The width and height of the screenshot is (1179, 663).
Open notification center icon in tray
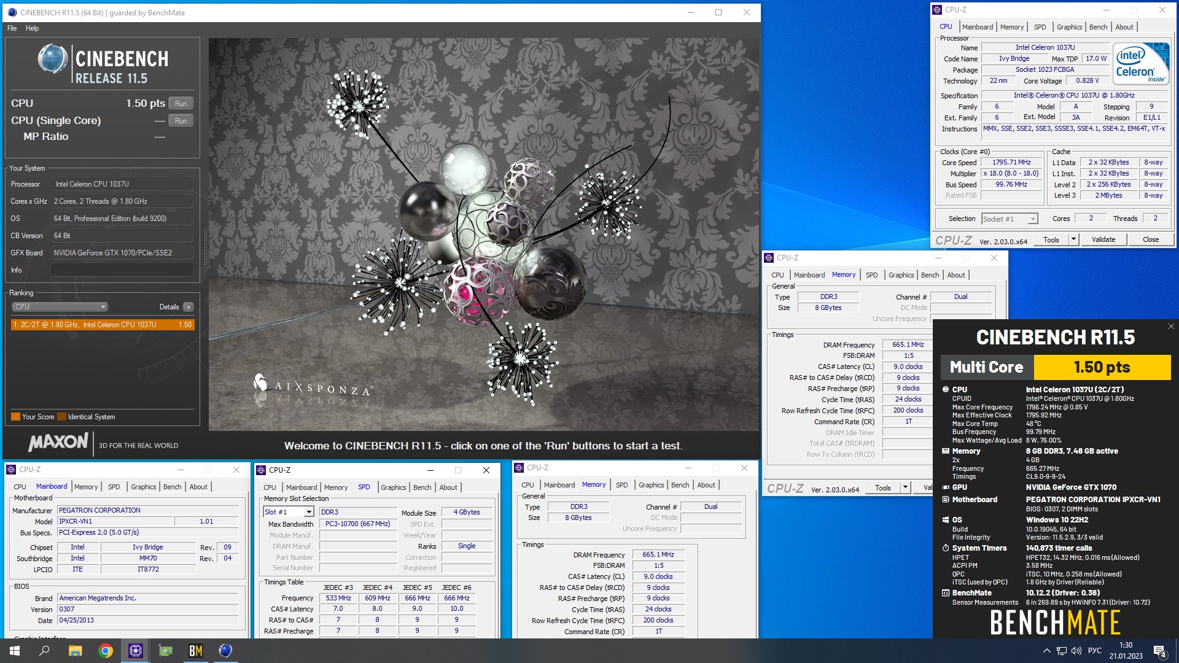click(x=1159, y=651)
